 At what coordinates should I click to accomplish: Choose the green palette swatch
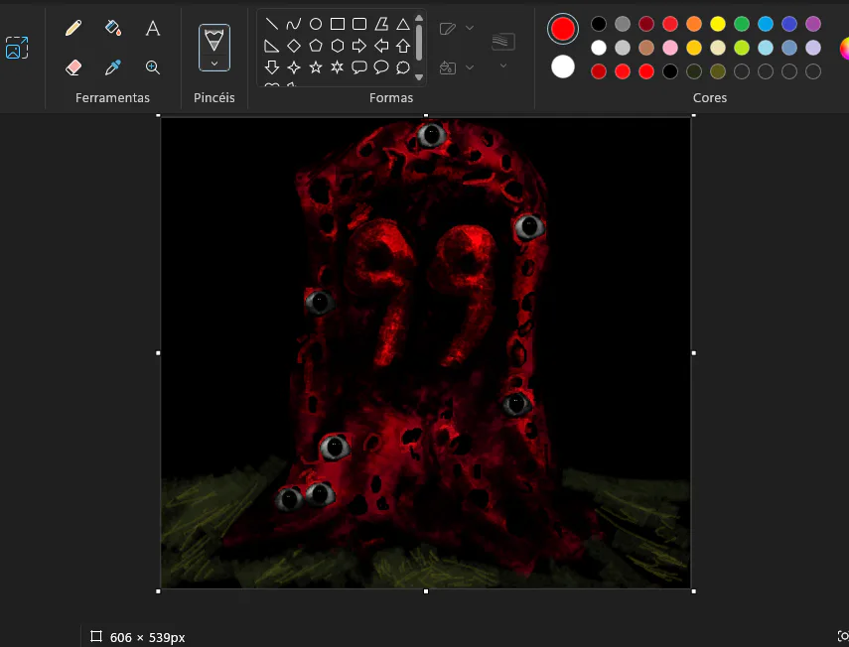click(741, 24)
